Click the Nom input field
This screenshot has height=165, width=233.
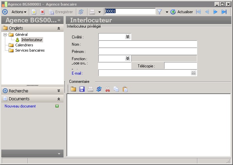click(x=148, y=44)
